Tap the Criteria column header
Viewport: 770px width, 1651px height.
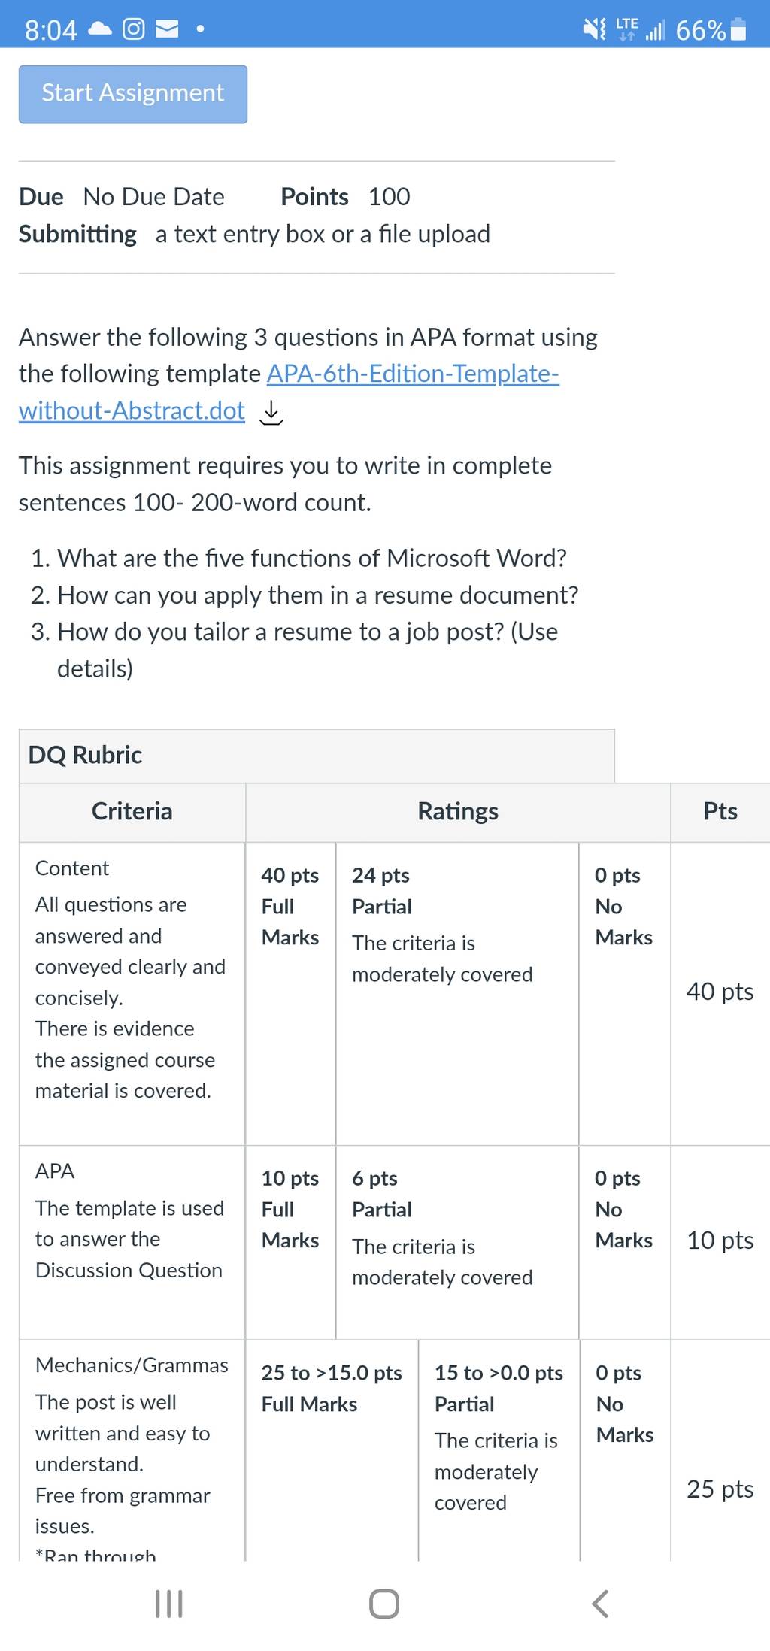[132, 812]
